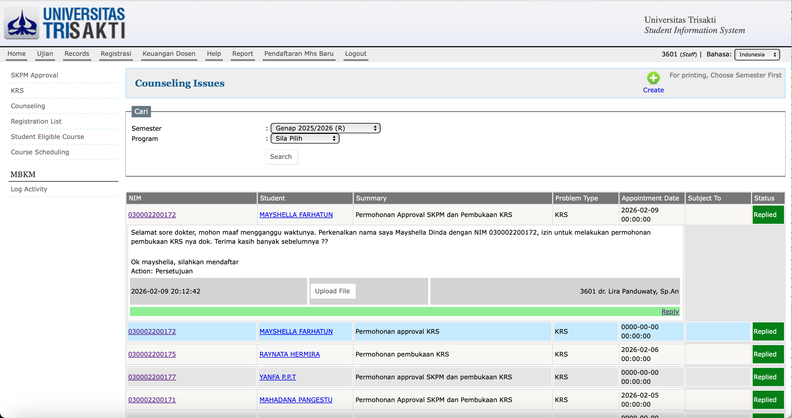Open Course Scheduling in sidebar

[x=40, y=152]
